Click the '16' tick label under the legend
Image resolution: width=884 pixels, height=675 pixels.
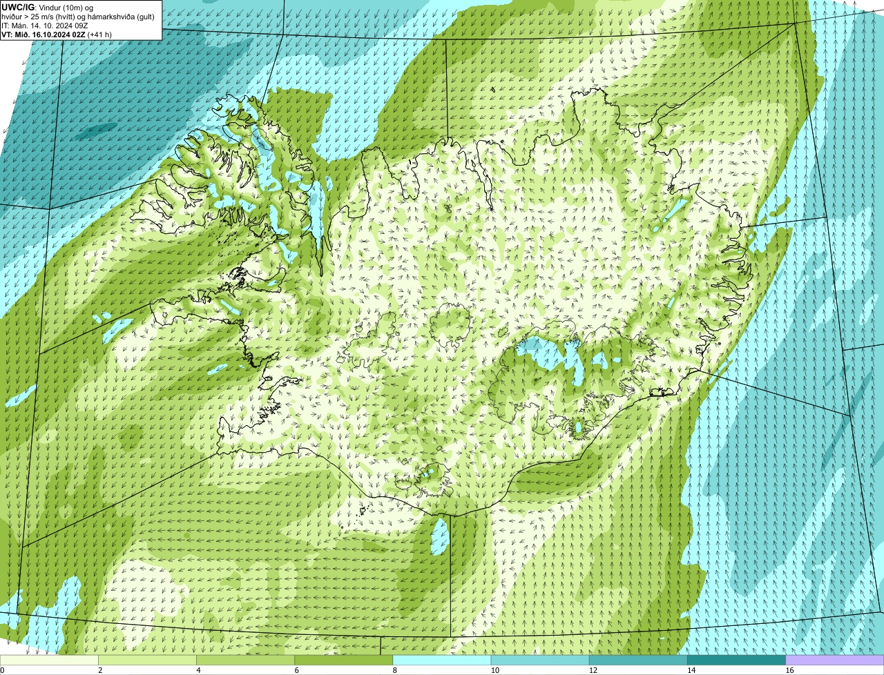789,670
